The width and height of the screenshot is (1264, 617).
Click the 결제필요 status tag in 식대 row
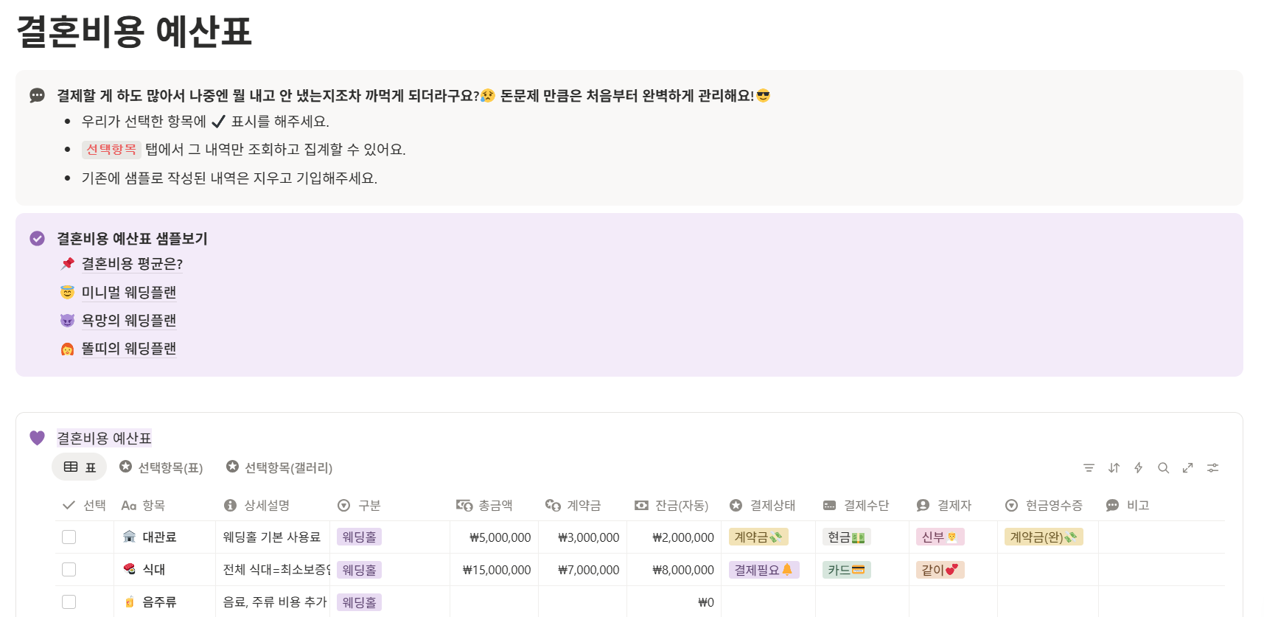764,569
